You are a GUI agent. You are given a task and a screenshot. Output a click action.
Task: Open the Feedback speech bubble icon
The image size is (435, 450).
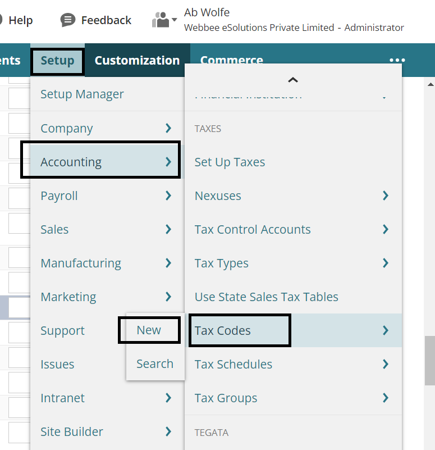[x=68, y=20]
